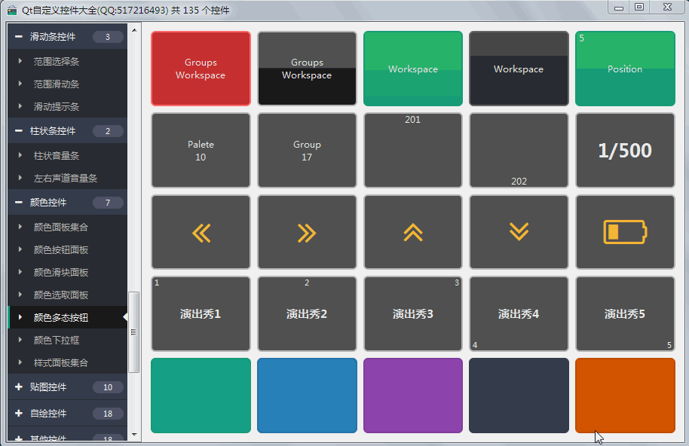689x446 pixels.
Task: Collapse the 滑动条控件 category
Action: (19, 37)
